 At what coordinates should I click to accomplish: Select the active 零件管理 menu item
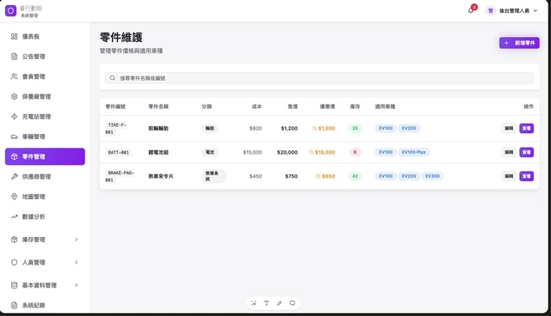point(45,156)
